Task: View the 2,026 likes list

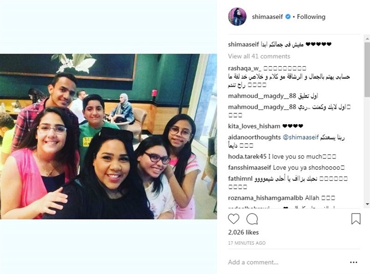Action: coord(243,232)
